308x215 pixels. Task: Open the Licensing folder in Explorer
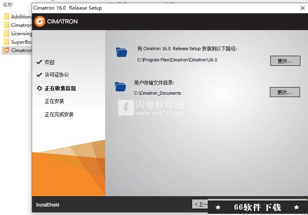pos(17,34)
